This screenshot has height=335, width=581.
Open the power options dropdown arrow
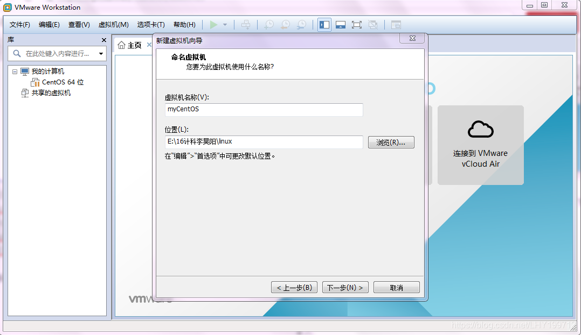tap(225, 25)
